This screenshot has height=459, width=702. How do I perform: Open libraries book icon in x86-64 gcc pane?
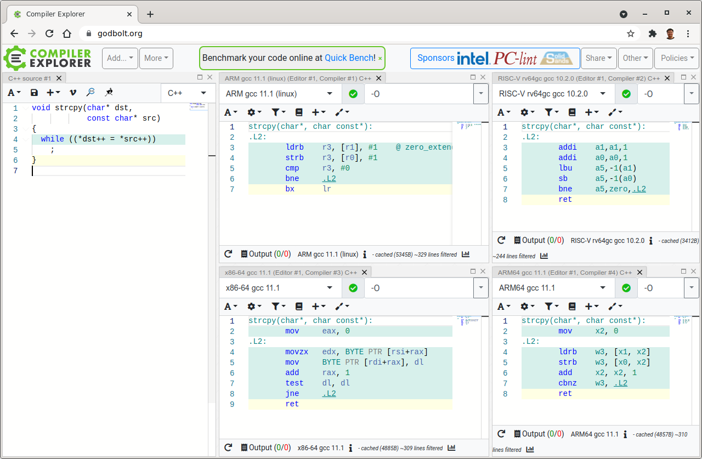(299, 307)
